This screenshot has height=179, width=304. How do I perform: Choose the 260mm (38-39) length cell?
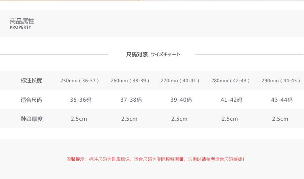[130, 81]
